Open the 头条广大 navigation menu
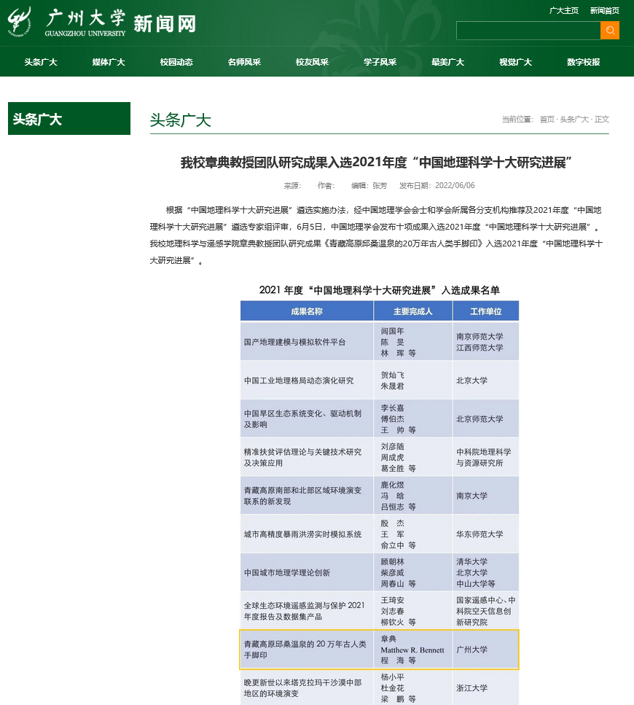634x705 pixels. pyautogui.click(x=40, y=62)
